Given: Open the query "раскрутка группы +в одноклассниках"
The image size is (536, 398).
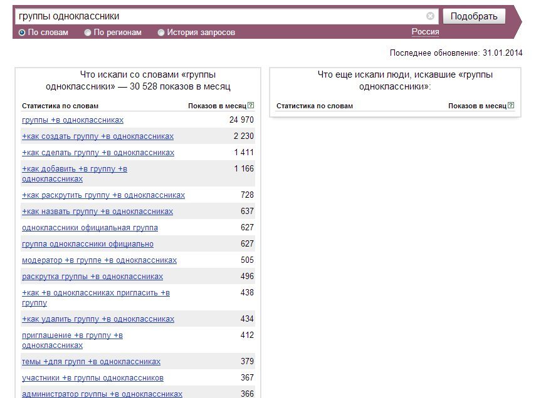Looking at the screenshot, I should [93, 277].
